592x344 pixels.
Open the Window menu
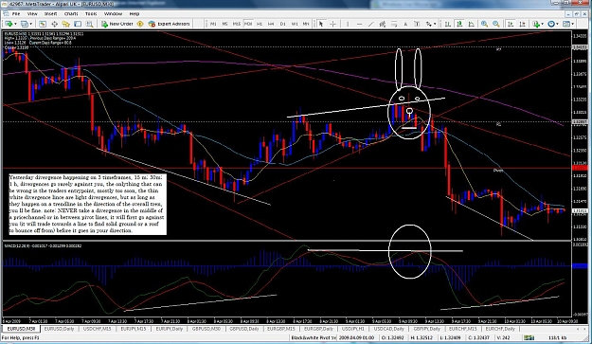(113, 13)
